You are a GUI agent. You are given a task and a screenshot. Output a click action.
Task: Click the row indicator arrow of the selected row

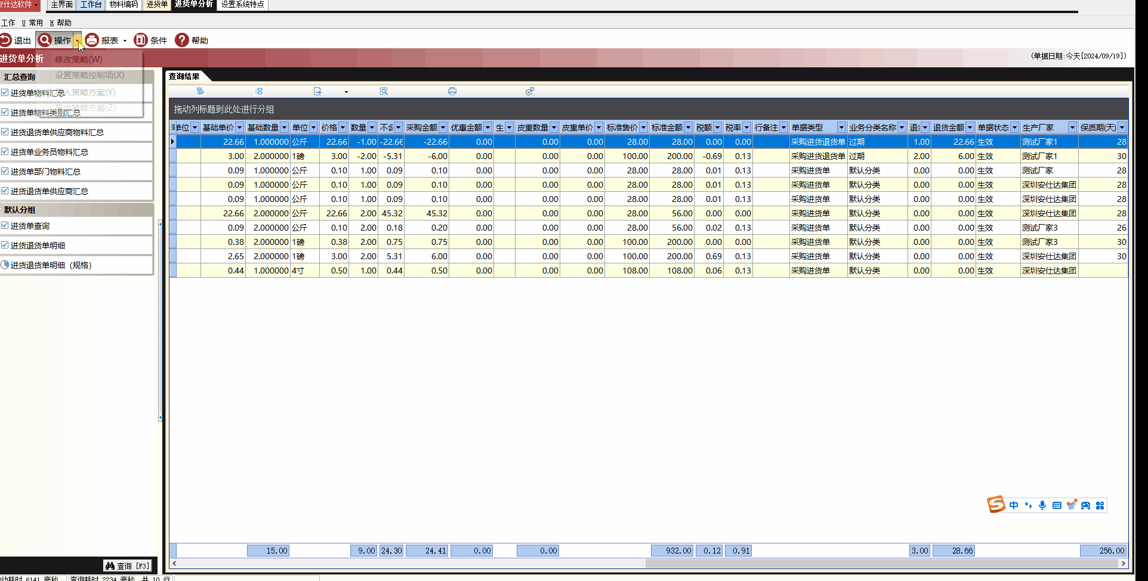click(172, 142)
